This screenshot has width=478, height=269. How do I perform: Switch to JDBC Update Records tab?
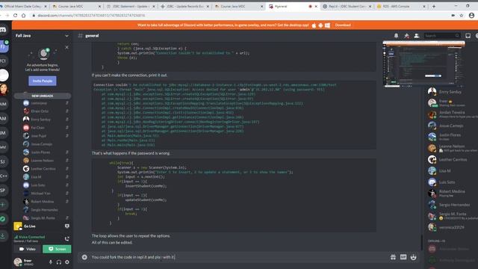tap(184, 6)
